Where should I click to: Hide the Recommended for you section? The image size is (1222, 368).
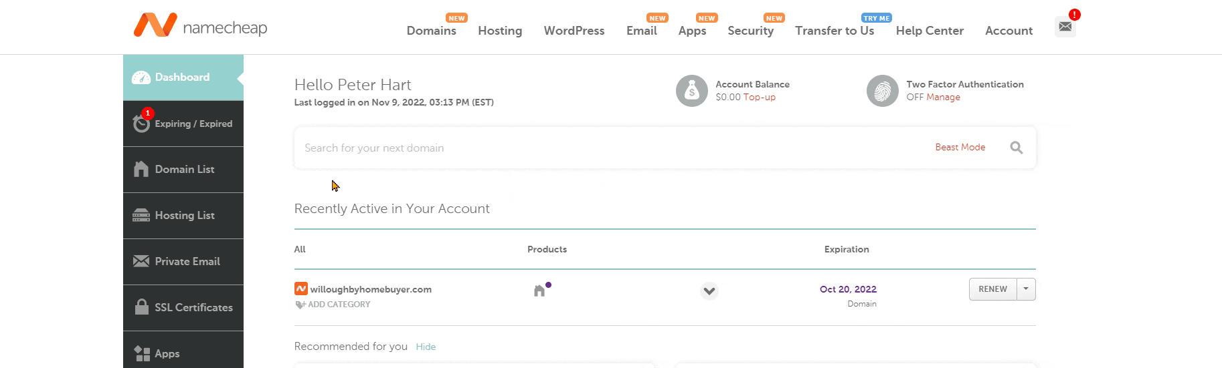tap(426, 347)
